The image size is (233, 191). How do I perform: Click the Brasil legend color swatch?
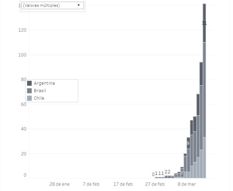point(29,91)
